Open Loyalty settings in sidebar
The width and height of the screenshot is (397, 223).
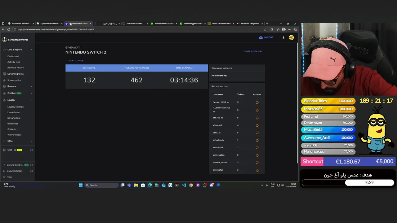[x=16, y=107]
